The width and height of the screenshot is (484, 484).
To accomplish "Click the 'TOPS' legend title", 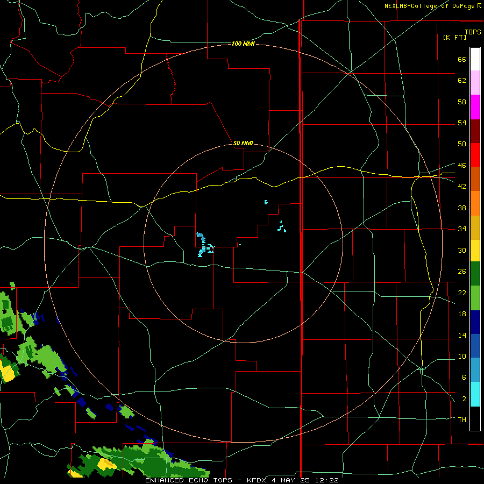I will pos(473,32).
